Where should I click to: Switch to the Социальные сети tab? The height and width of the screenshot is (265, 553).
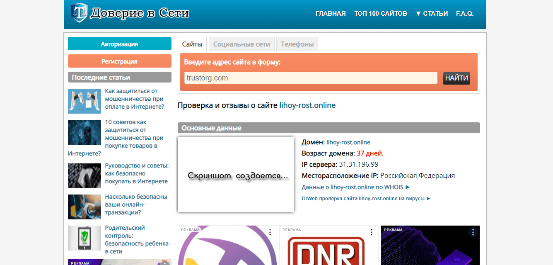pyautogui.click(x=241, y=44)
